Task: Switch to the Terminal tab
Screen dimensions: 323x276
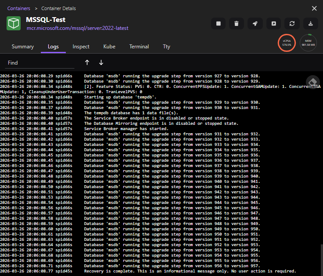Action: (139, 47)
